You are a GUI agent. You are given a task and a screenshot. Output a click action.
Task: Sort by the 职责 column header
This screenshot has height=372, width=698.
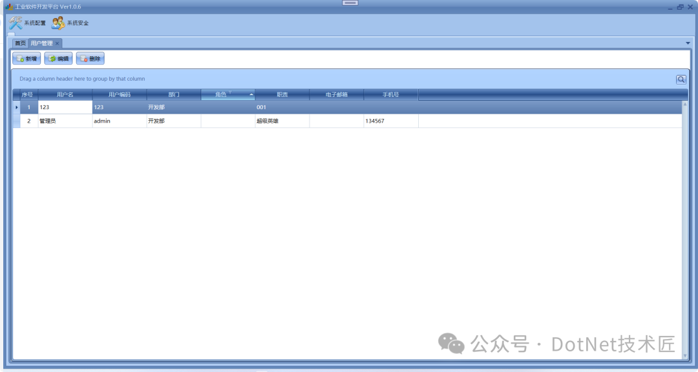(x=282, y=94)
